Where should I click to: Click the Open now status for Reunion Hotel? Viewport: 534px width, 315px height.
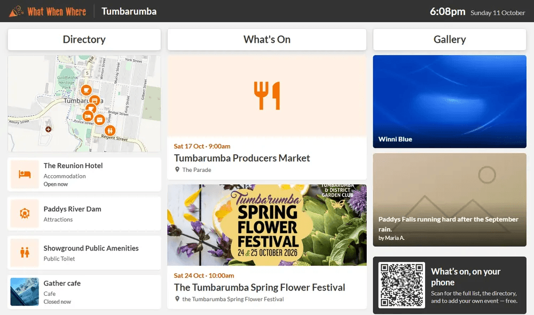56,184
